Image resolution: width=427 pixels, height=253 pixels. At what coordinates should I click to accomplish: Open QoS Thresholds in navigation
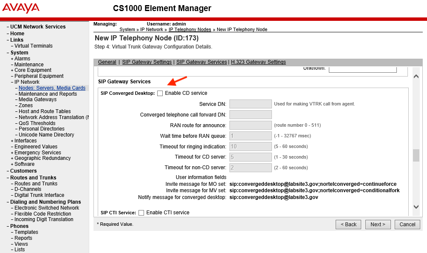pyautogui.click(x=37, y=123)
